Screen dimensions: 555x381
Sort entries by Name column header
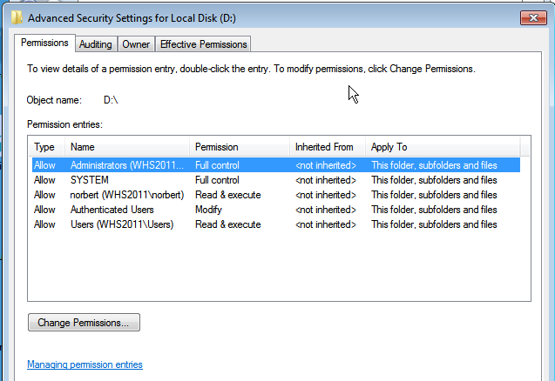[127, 147]
